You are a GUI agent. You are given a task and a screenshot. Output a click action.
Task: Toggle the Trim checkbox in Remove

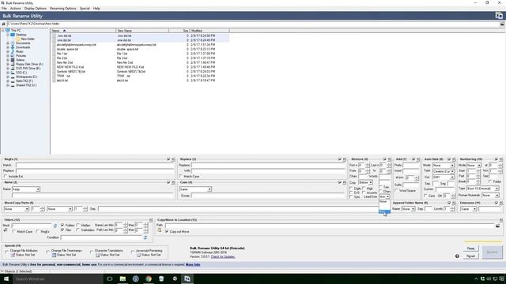pyautogui.click(x=380, y=187)
